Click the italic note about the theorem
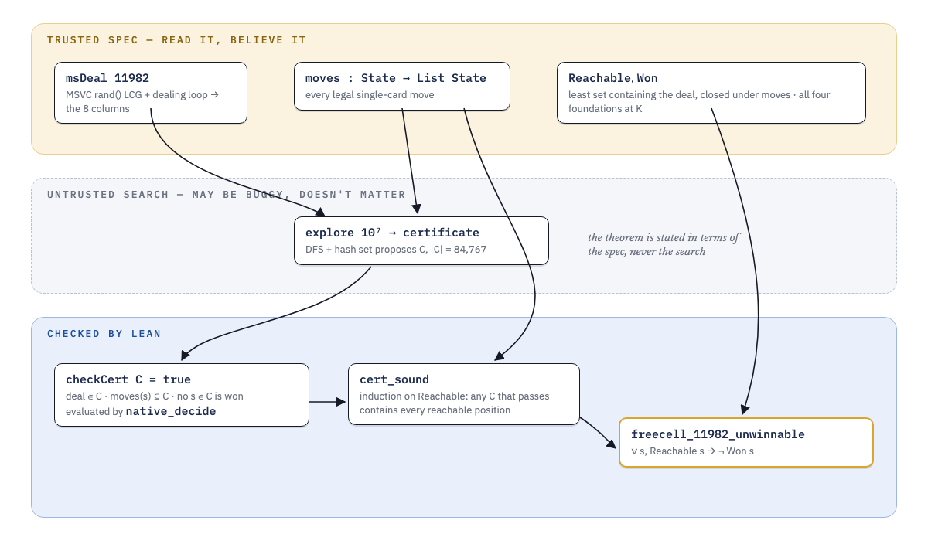Viewport: 928px width, 541px height. click(x=664, y=244)
